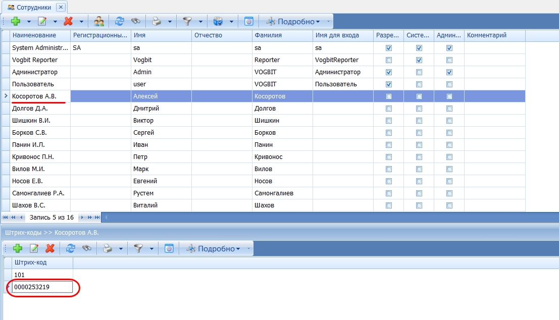Click the red X delete icon in top toolbar
The height and width of the screenshot is (320, 559).
tap(68, 21)
